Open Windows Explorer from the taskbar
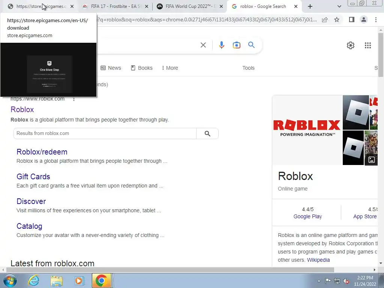 [x=57, y=280]
